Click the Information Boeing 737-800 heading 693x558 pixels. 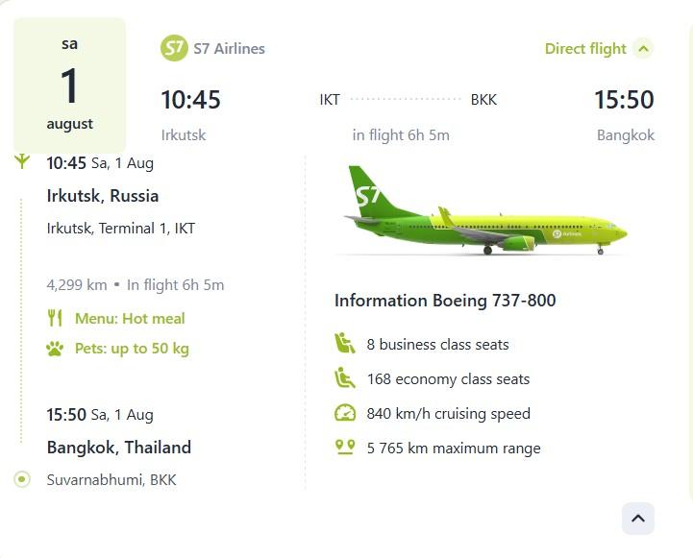[x=445, y=301]
